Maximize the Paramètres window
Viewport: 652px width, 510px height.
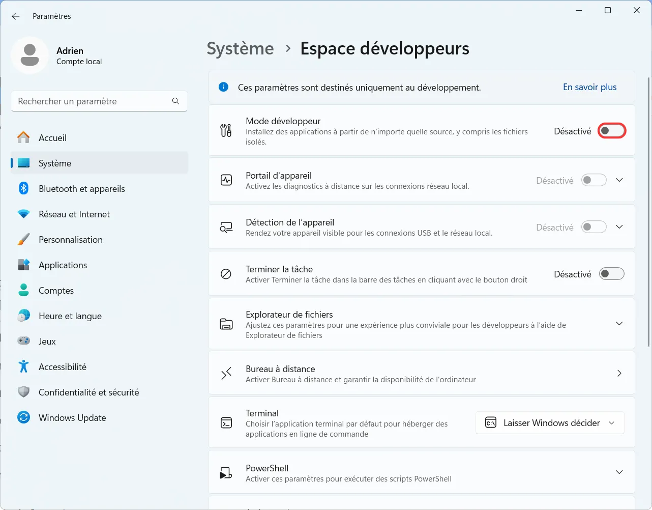607,10
